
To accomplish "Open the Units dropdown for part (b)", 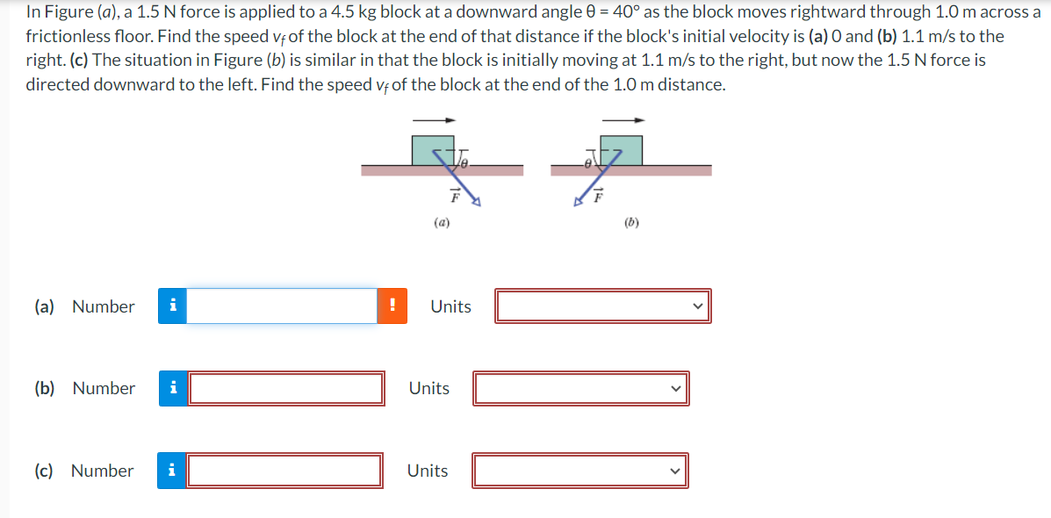I will (581, 388).
